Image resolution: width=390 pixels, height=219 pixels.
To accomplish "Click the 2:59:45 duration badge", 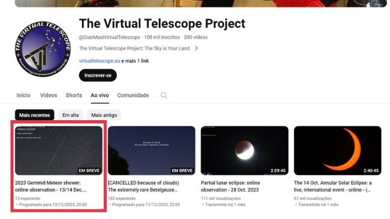I will [278, 171].
